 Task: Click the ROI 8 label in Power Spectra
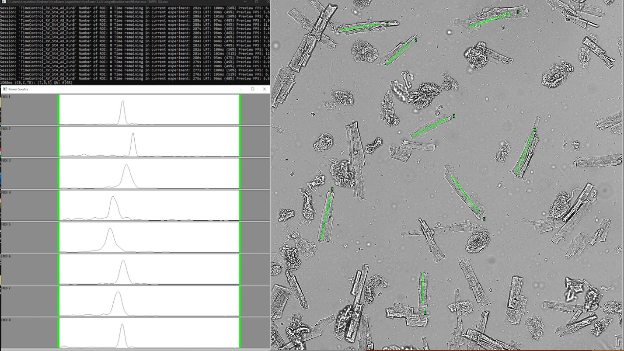[6, 320]
